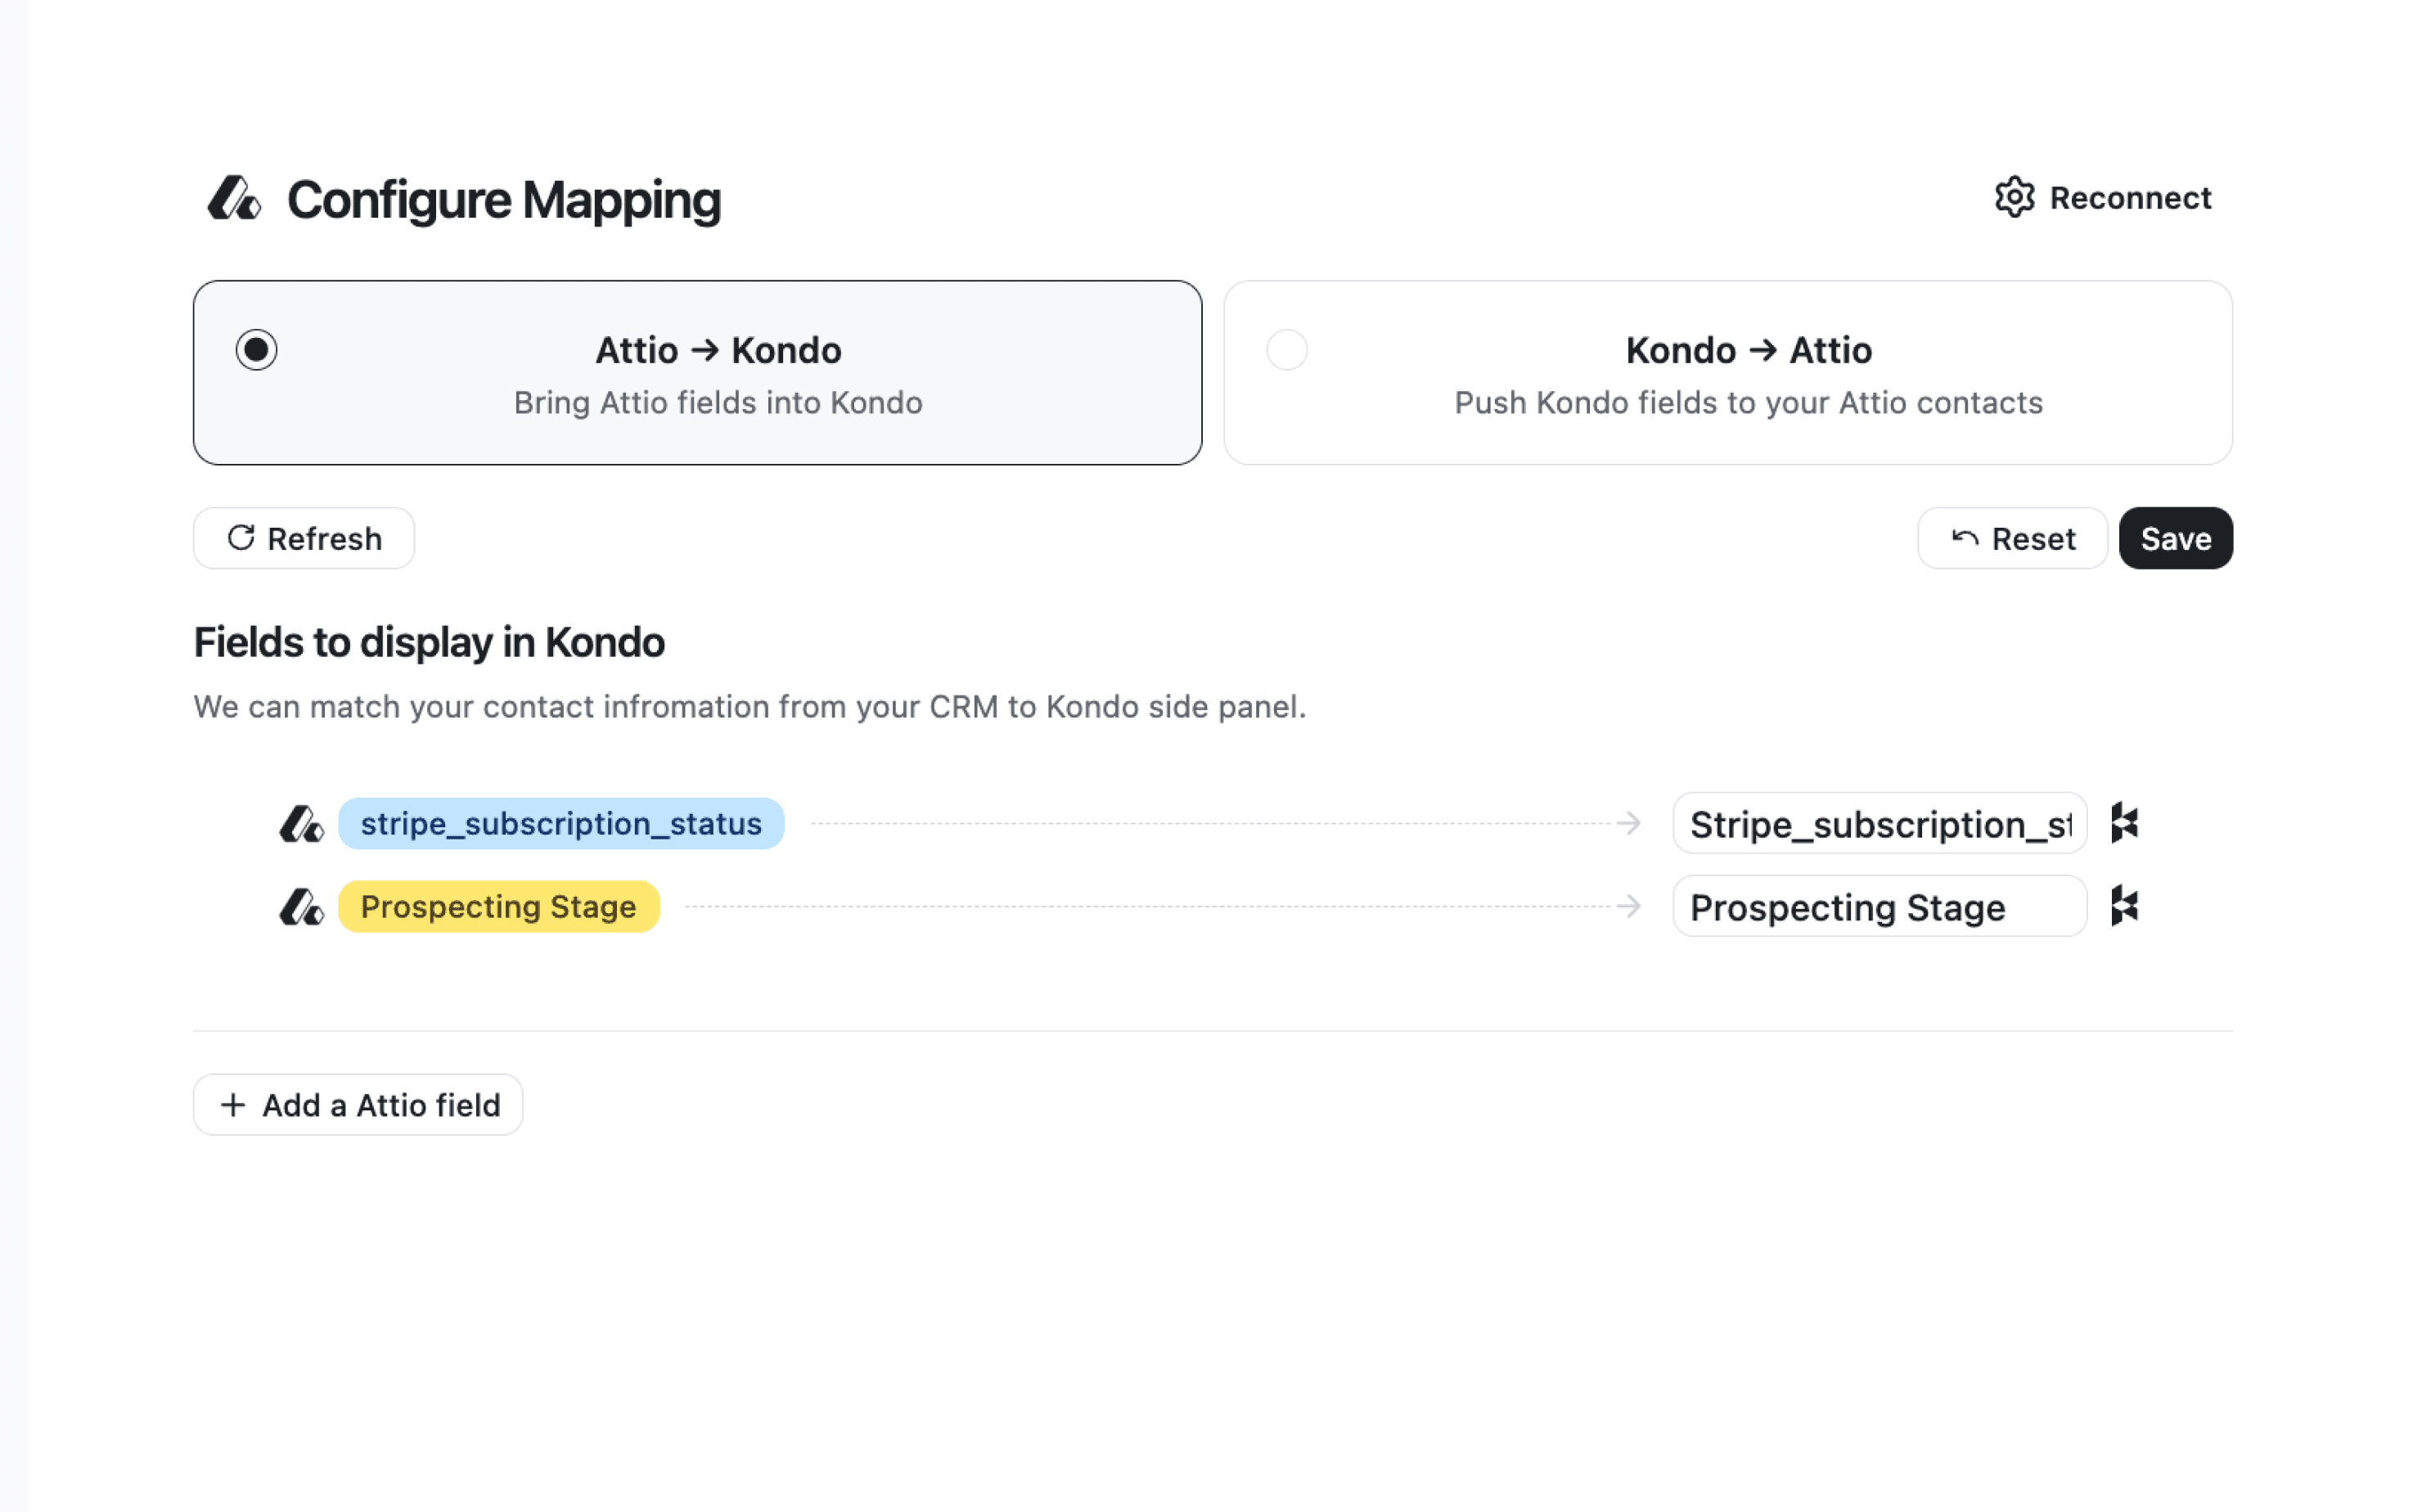This screenshot has width=2422, height=1512.
Task: Select the Attio → Kondo radio button
Action: 257,350
